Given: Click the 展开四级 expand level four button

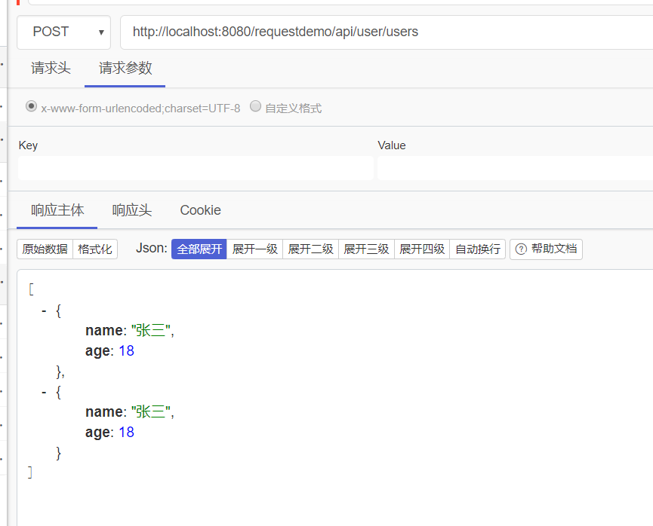Looking at the screenshot, I should pyautogui.click(x=422, y=249).
